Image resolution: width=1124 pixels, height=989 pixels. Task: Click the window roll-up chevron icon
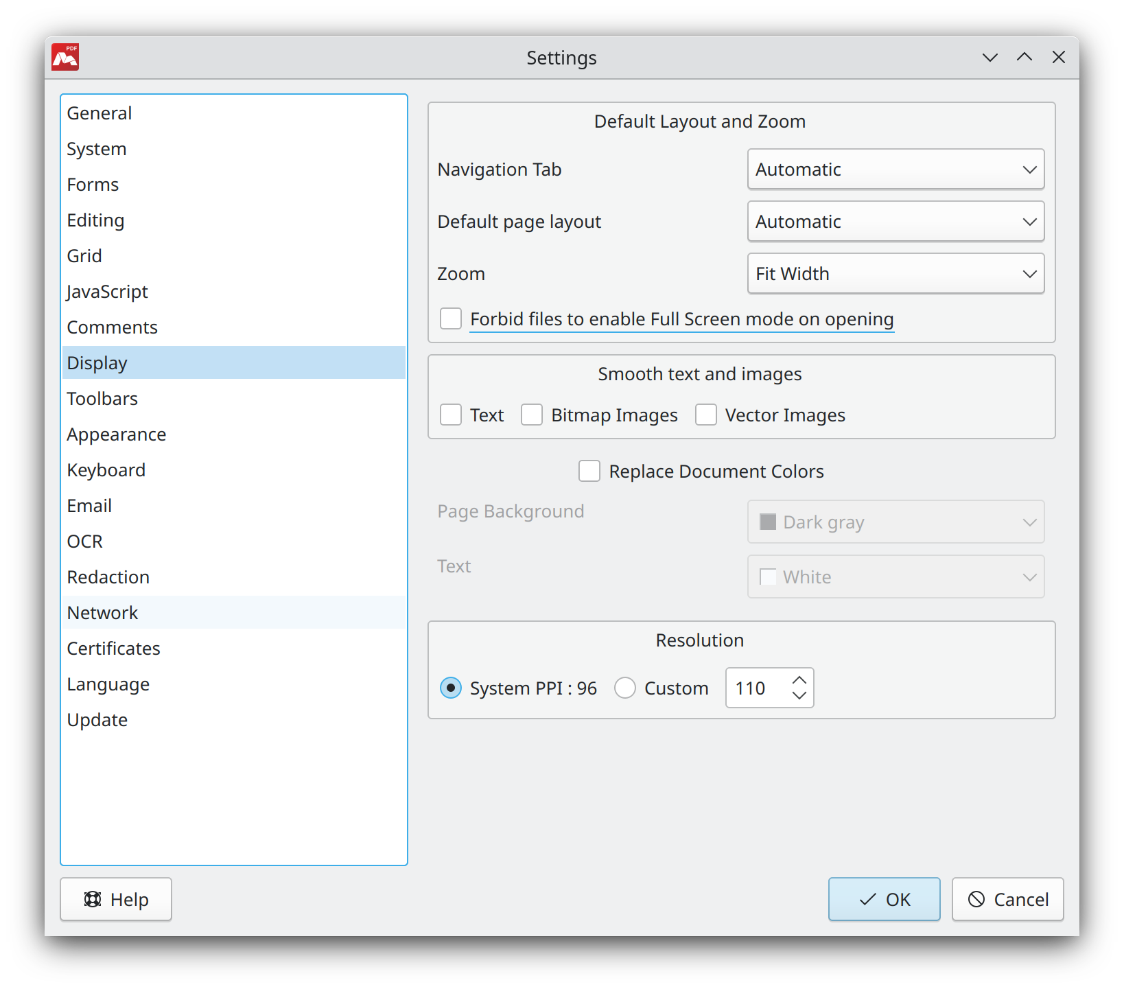[x=1025, y=58]
